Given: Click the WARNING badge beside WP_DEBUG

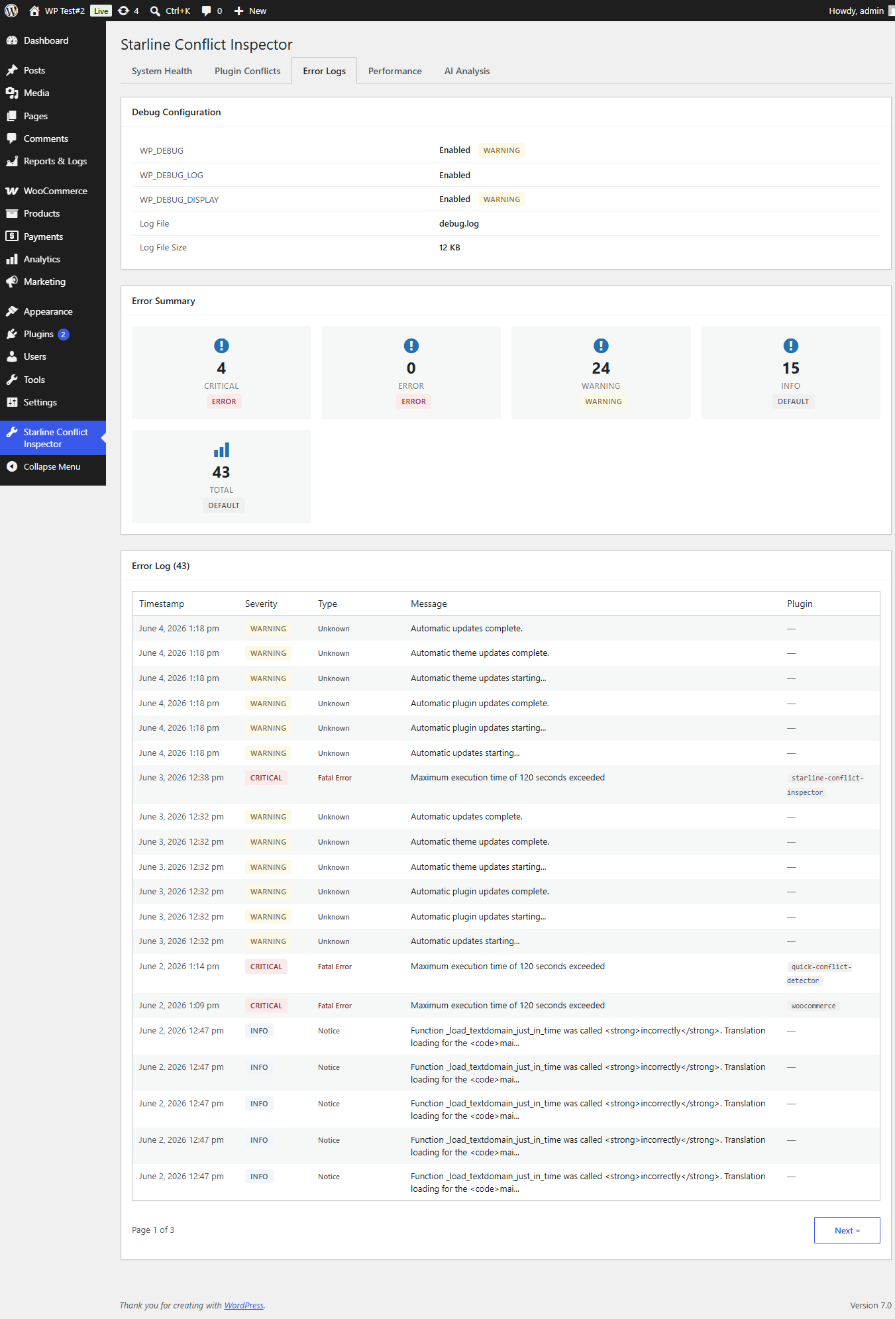Looking at the screenshot, I should [x=501, y=150].
